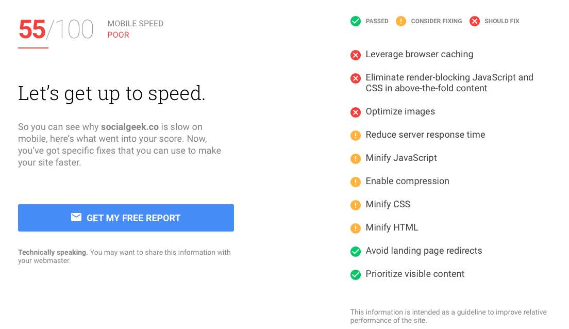Click the red X icon next to Optimize images

pos(355,112)
